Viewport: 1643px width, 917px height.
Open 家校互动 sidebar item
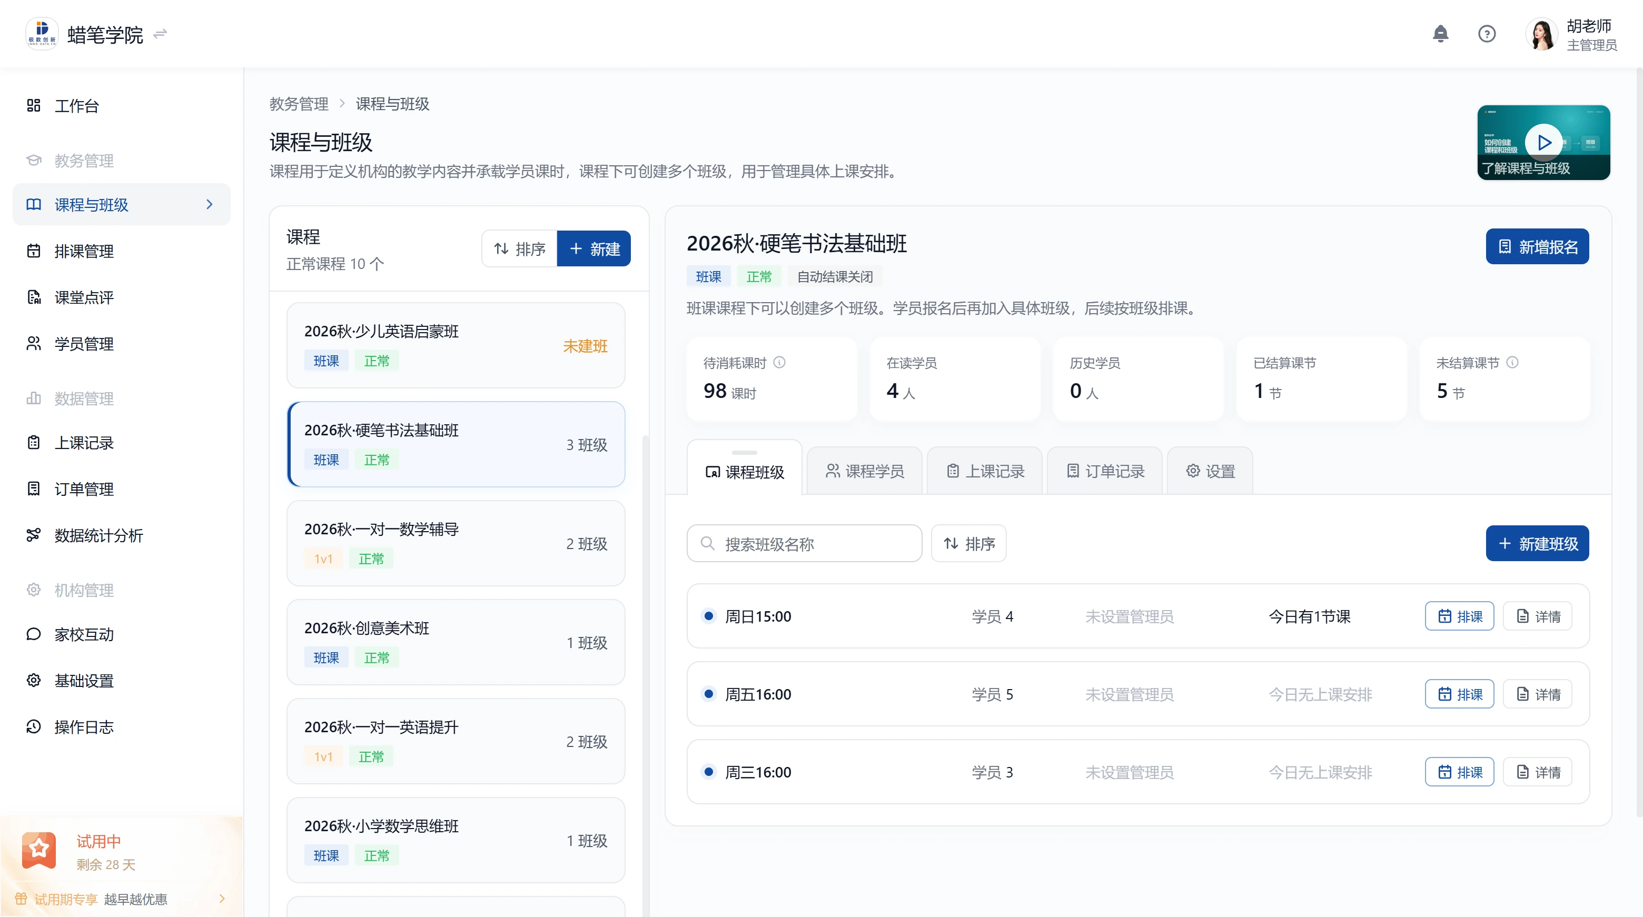121,634
